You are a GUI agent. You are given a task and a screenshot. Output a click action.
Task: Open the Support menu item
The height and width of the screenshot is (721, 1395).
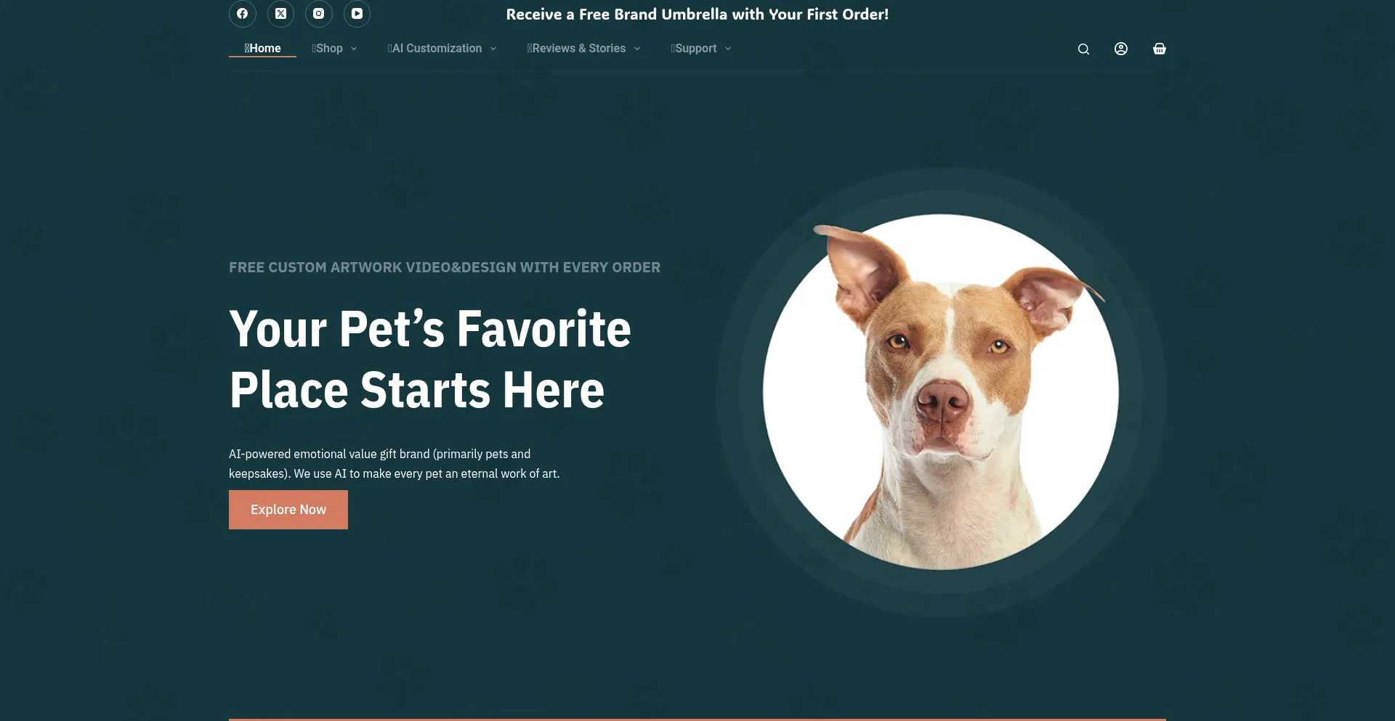[x=694, y=49]
